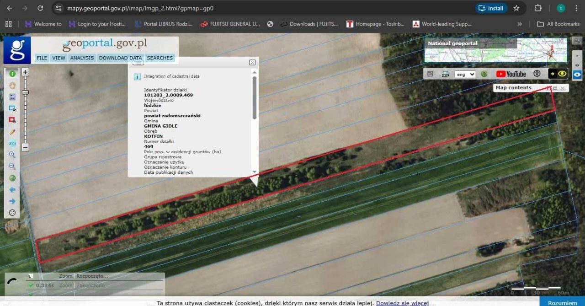Open the WMS services icon
Screen dimensions: 585x306
tap(445, 74)
